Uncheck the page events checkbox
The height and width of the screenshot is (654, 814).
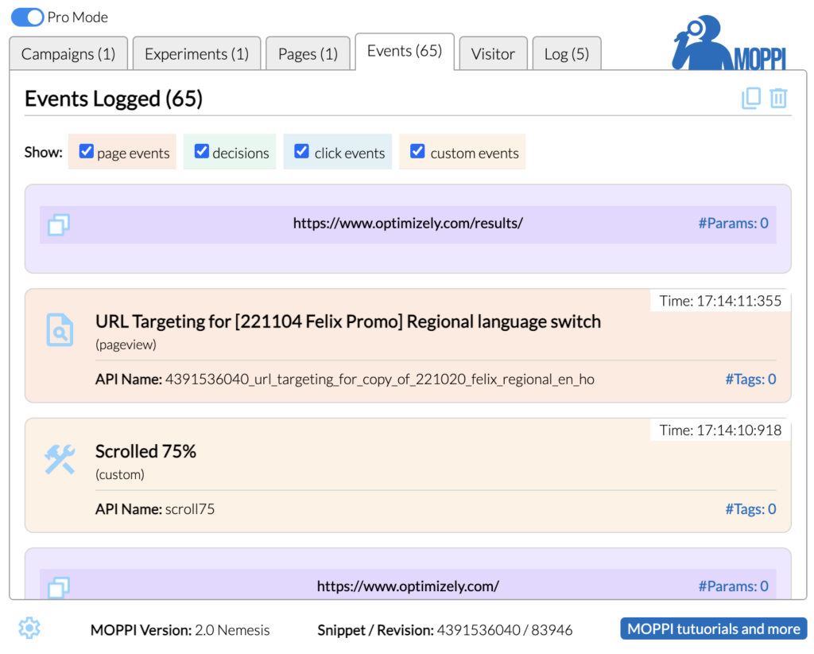(86, 151)
